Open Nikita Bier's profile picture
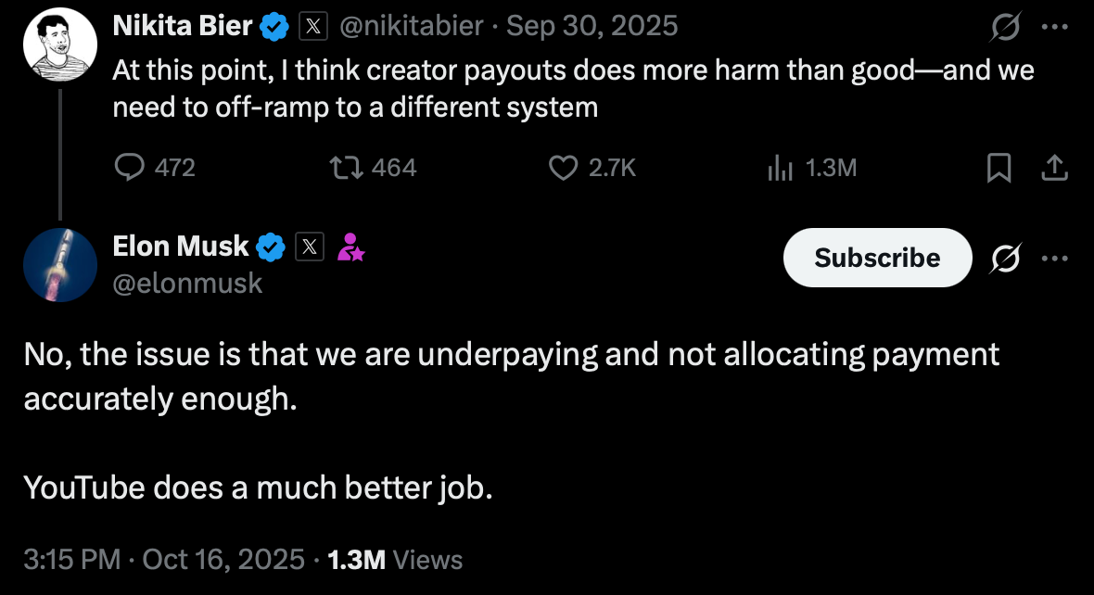 pos(60,45)
